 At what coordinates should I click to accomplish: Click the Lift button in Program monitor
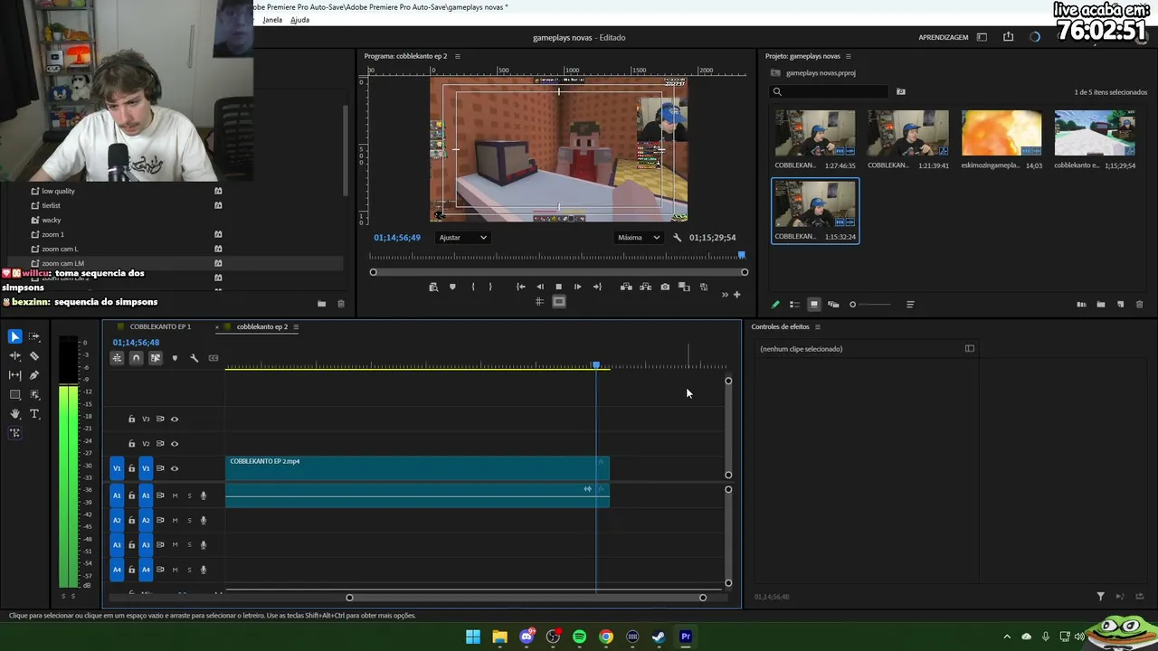coord(626,287)
